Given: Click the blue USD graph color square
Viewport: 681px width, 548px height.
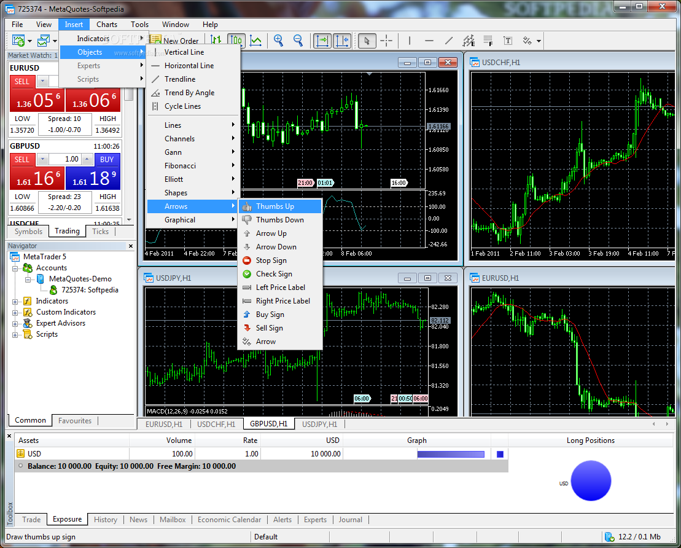Looking at the screenshot, I should [500, 454].
